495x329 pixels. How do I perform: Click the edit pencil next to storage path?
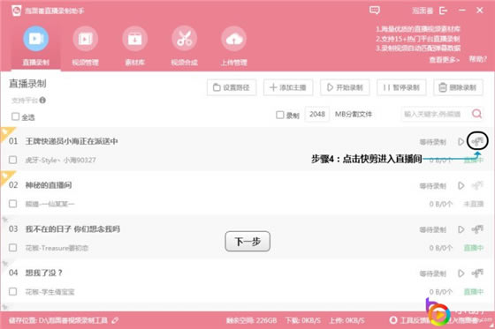115,320
